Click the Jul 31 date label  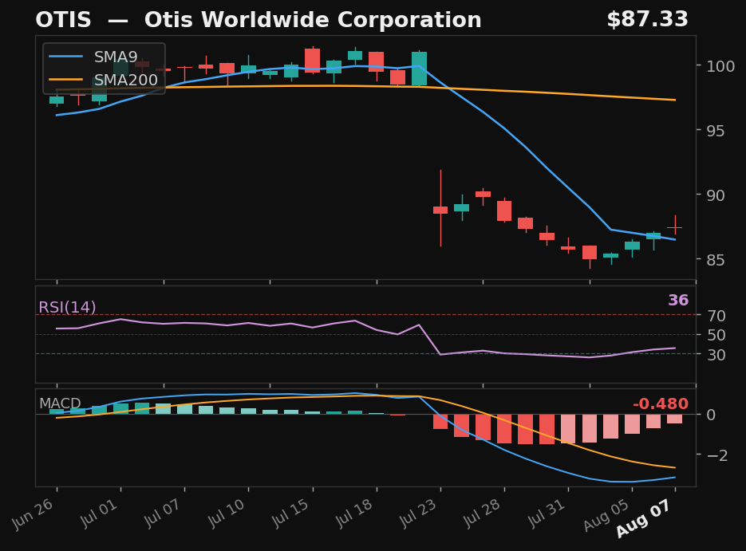(546, 513)
